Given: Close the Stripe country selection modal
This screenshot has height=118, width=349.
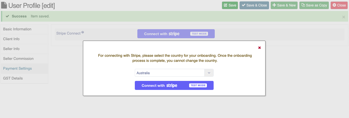Looking at the screenshot, I should 259,47.
